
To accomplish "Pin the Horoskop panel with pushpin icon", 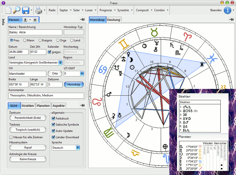I will [x=231, y=19].
